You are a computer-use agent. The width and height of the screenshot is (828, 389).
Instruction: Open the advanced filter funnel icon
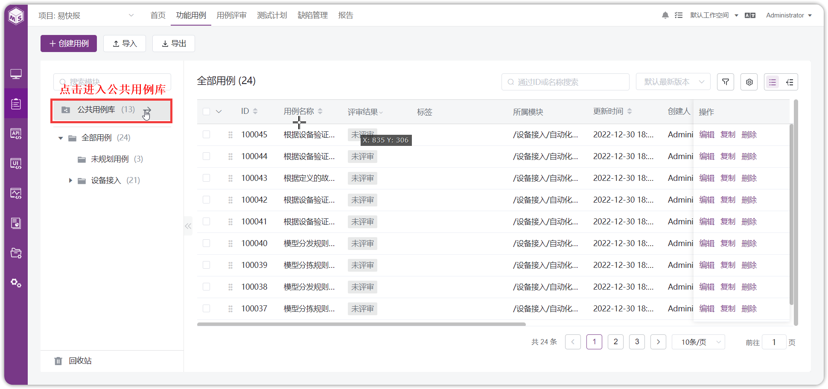click(x=726, y=82)
